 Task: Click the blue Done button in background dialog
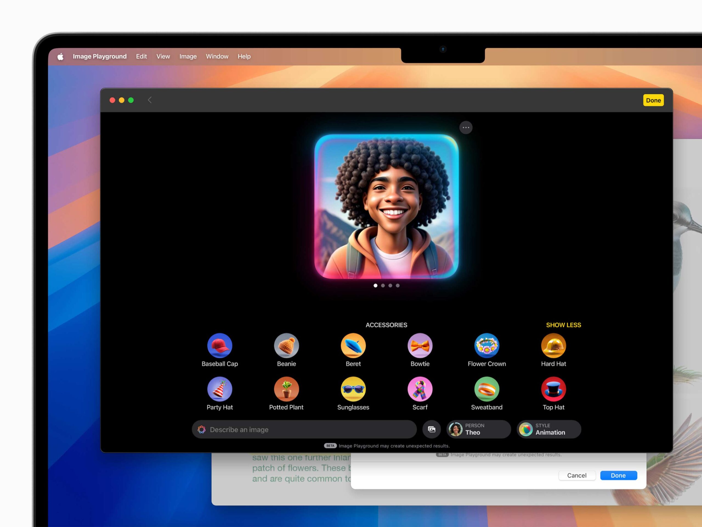click(618, 475)
